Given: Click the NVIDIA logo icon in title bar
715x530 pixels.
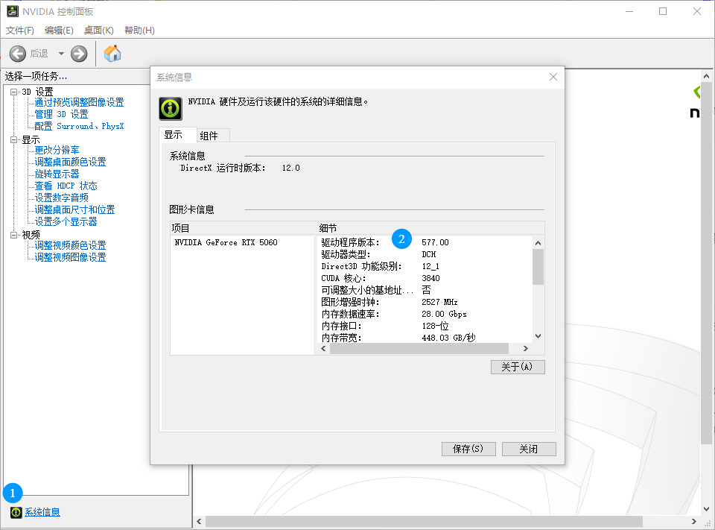Looking at the screenshot, I should (x=13, y=11).
